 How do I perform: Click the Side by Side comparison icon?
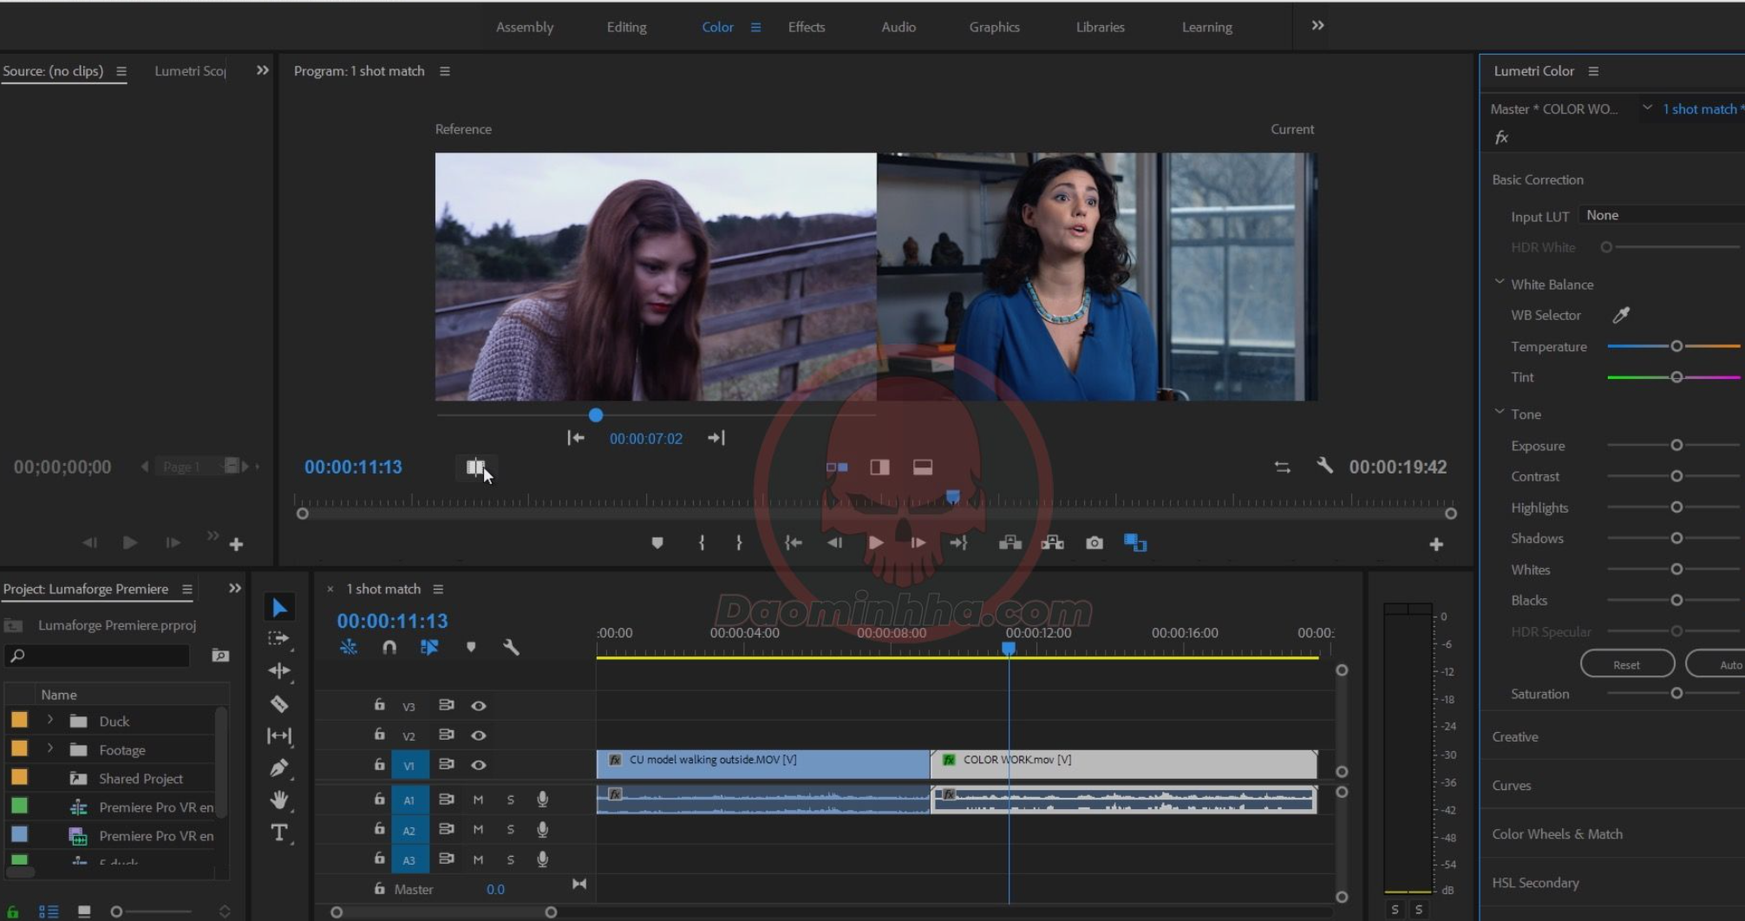click(x=837, y=467)
